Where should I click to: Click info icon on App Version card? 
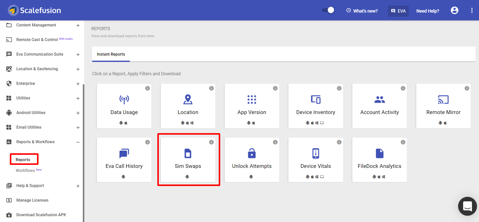(275, 88)
